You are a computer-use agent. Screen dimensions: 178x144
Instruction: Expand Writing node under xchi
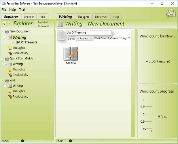point(5,86)
